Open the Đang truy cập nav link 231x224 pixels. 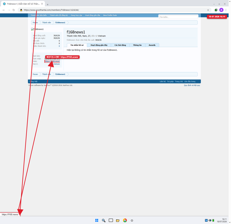coord(76,15)
